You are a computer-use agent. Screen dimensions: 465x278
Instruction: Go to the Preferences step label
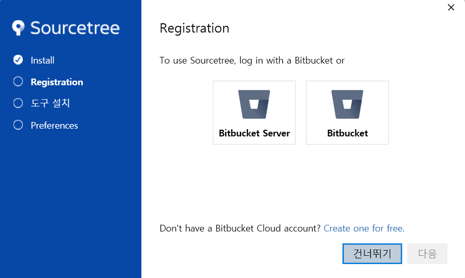pyautogui.click(x=54, y=126)
